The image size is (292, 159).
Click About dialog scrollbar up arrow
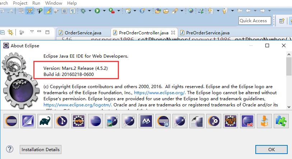289,54
